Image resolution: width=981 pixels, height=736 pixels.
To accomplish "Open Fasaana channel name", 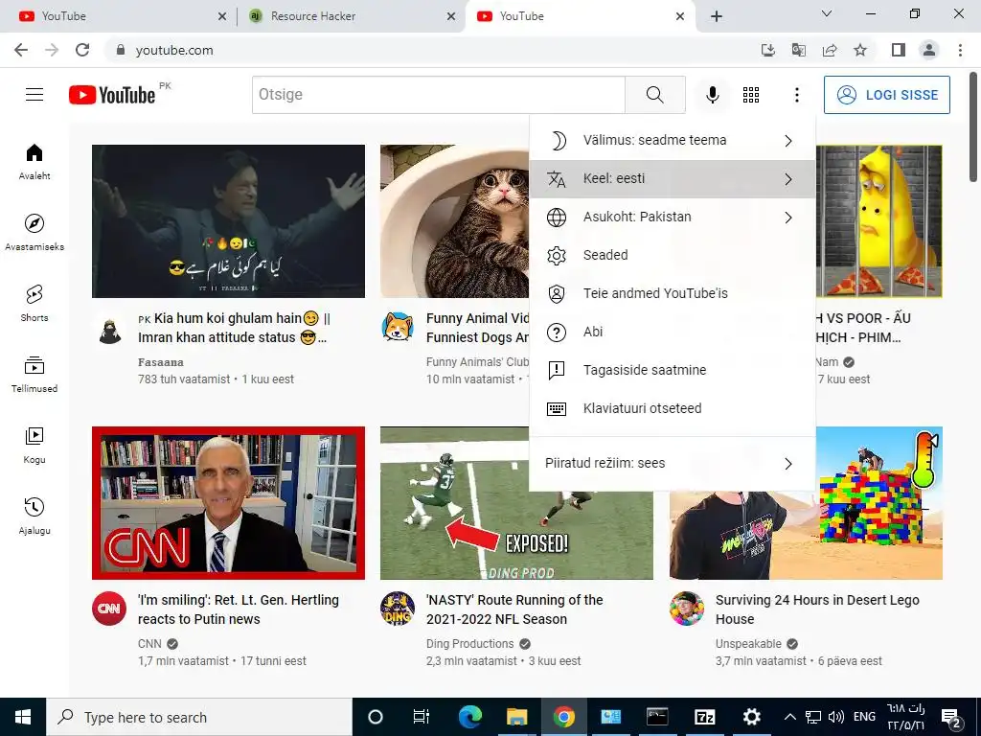I will click(161, 362).
